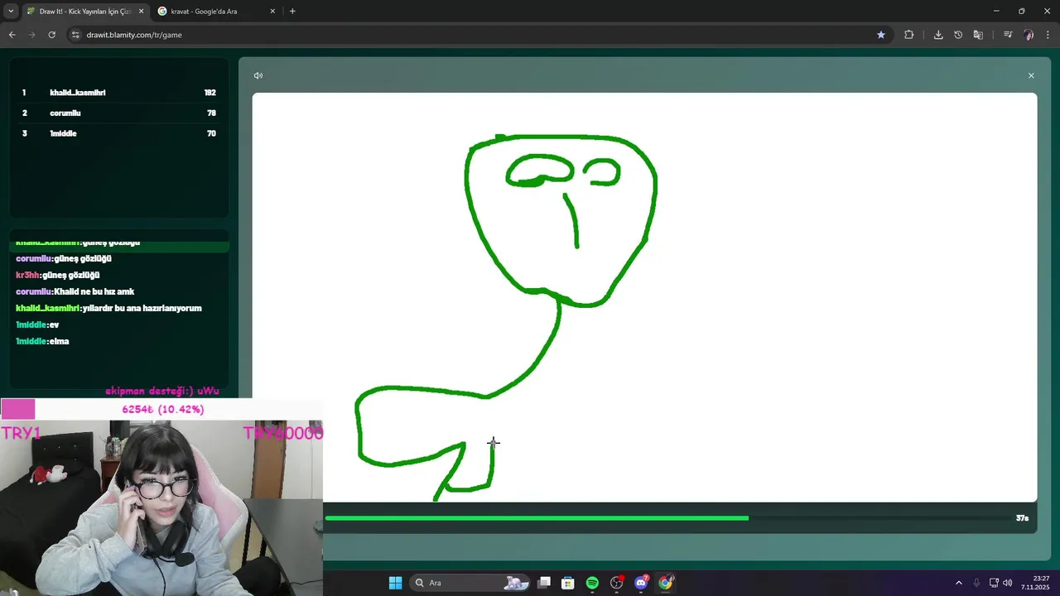Open Microsoft Store from the taskbar
The width and height of the screenshot is (1060, 596).
pos(568,583)
